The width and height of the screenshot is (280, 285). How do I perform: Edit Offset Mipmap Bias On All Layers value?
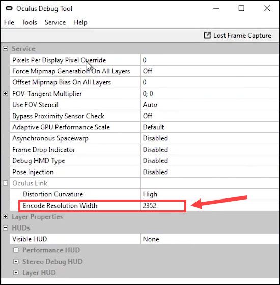click(210, 82)
